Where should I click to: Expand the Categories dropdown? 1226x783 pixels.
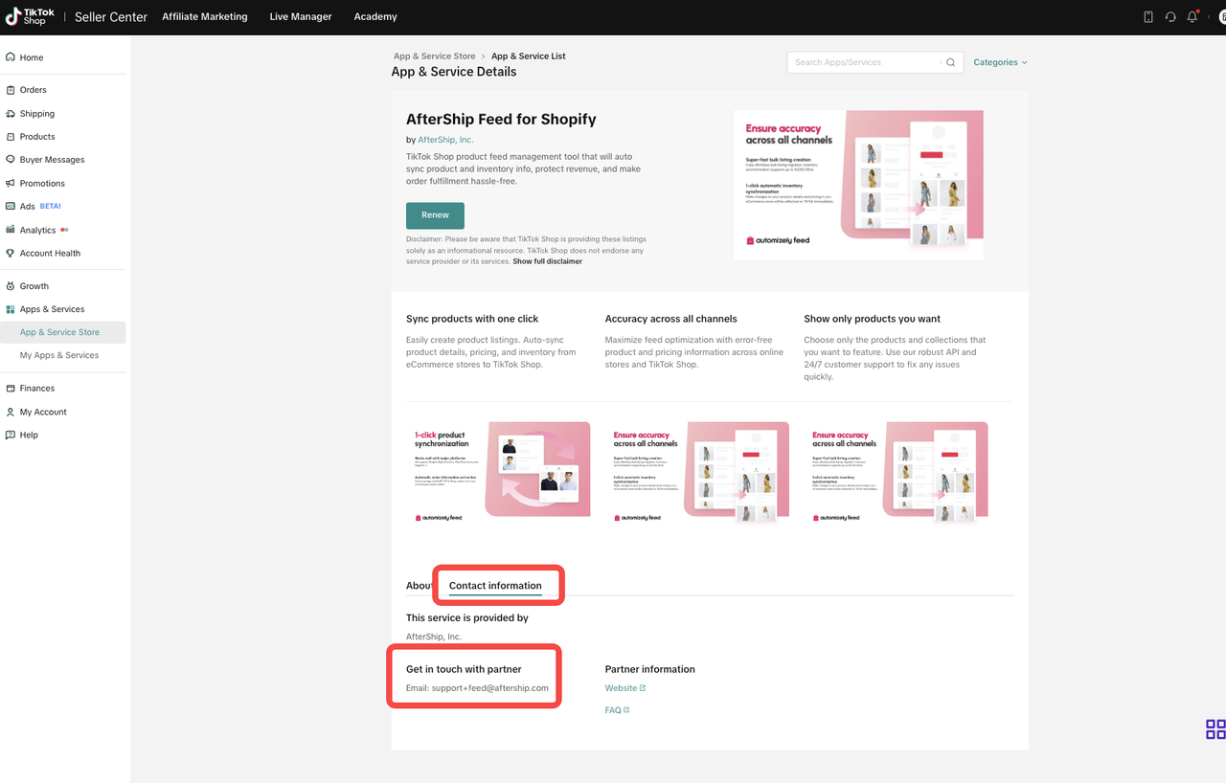point(1000,62)
